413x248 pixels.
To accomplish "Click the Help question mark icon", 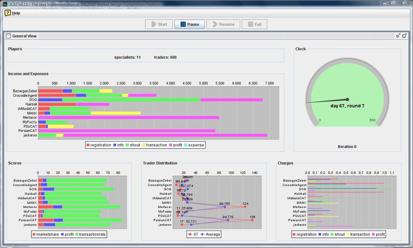I will point(8,13).
